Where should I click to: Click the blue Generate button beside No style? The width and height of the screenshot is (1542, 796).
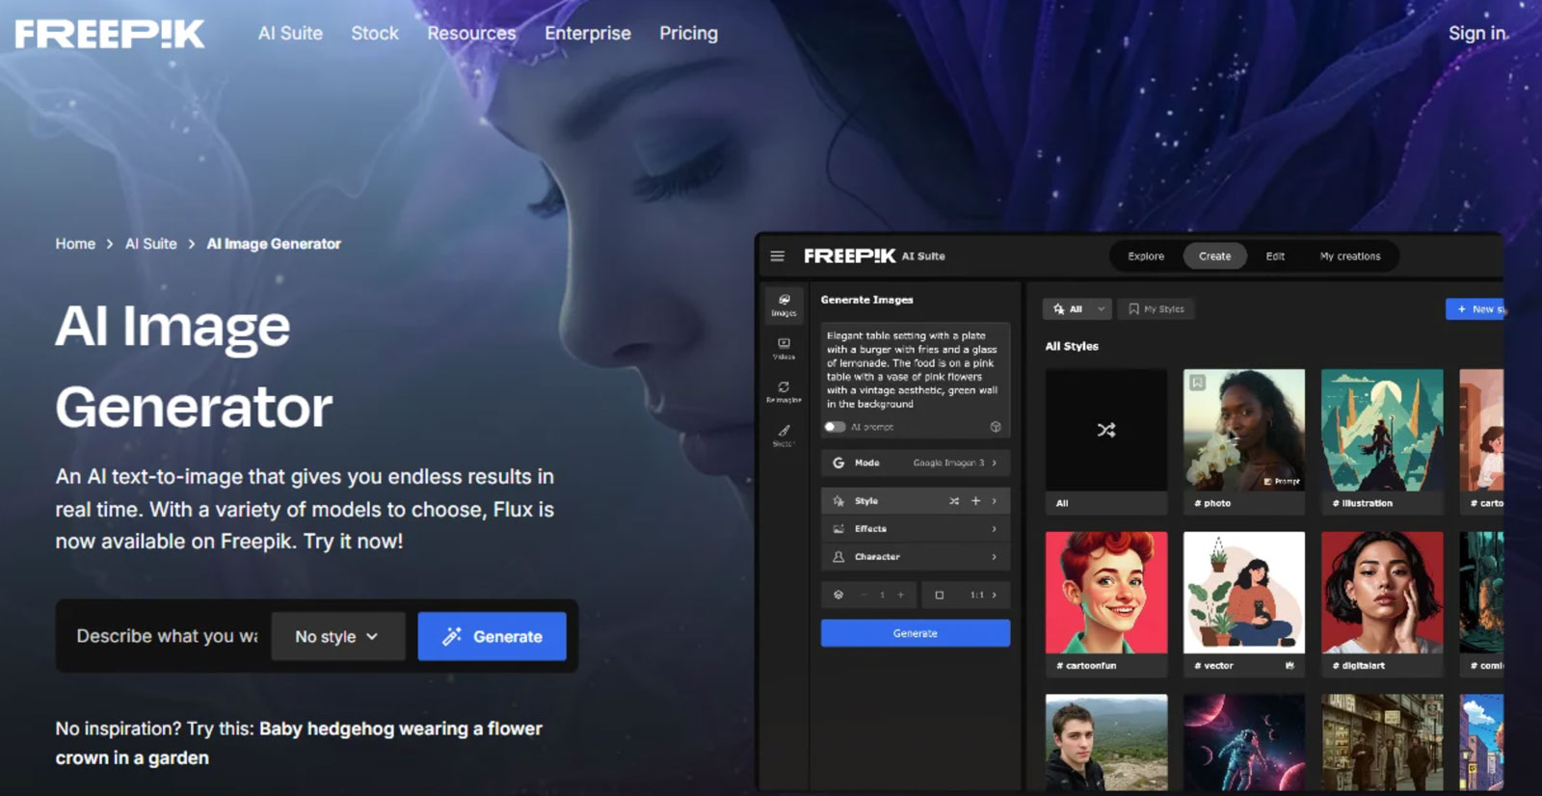[492, 636]
